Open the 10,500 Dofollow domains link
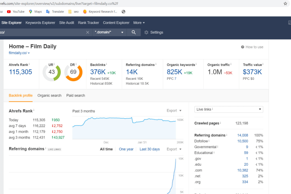This screenshot has height=194, width=291. [242, 141]
